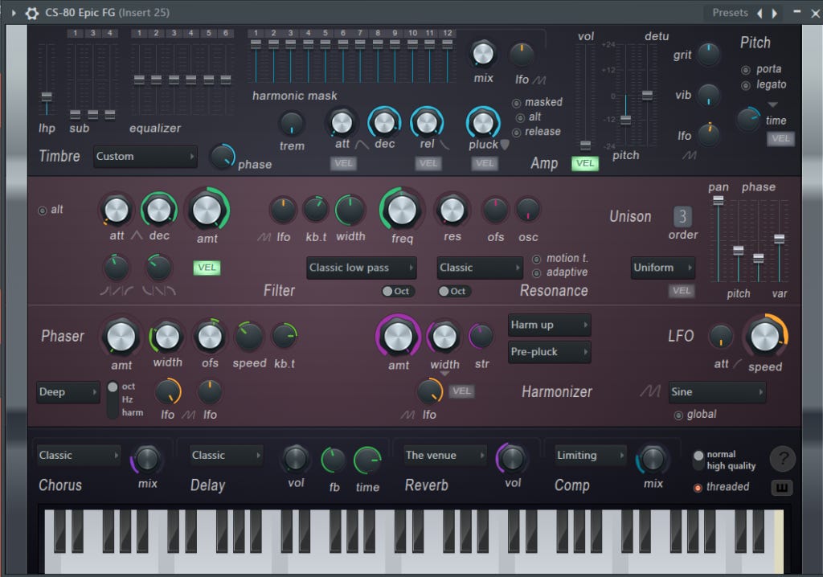
Task: Toggle the Filter Oct switch
Action: click(397, 292)
